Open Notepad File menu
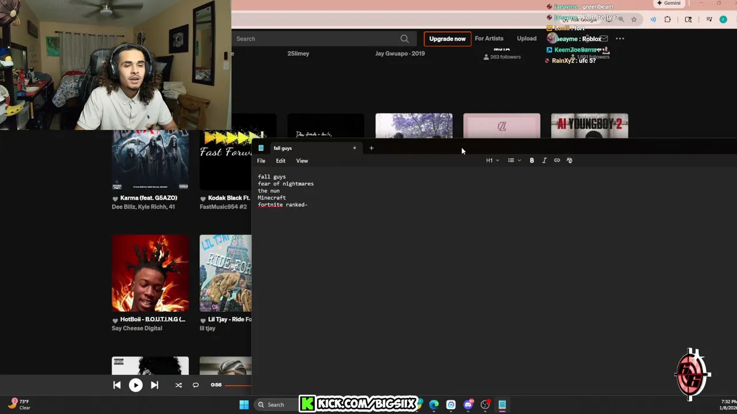Viewport: 737px width, 414px height. [261, 161]
